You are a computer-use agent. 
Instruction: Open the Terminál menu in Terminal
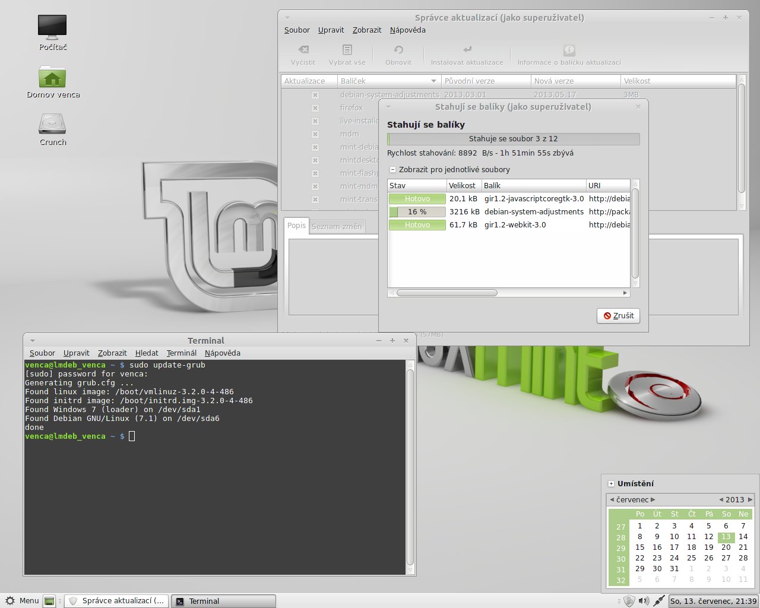tap(181, 353)
